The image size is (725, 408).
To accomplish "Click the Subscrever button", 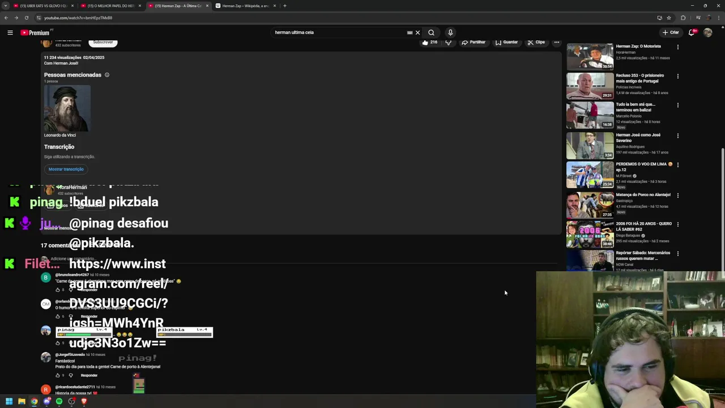I will click(x=103, y=42).
